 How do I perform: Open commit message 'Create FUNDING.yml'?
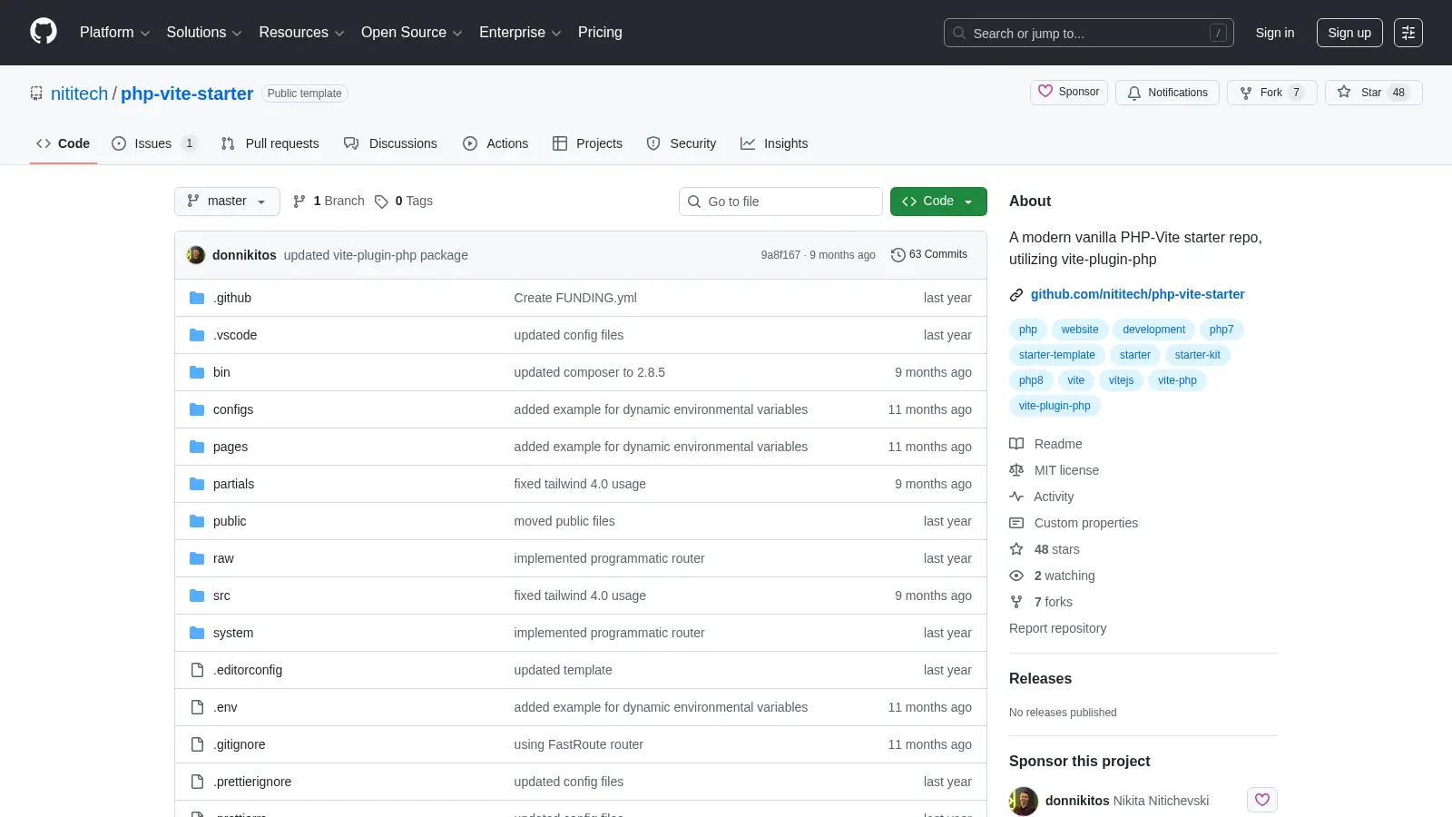[575, 298]
